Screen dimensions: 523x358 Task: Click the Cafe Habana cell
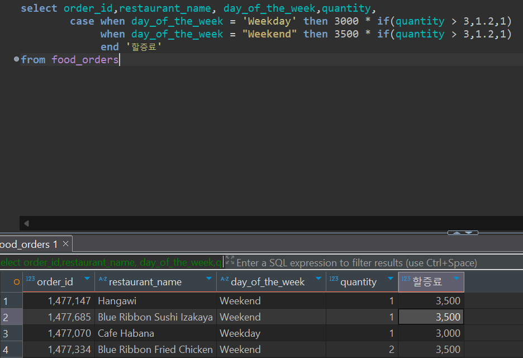(x=155, y=333)
